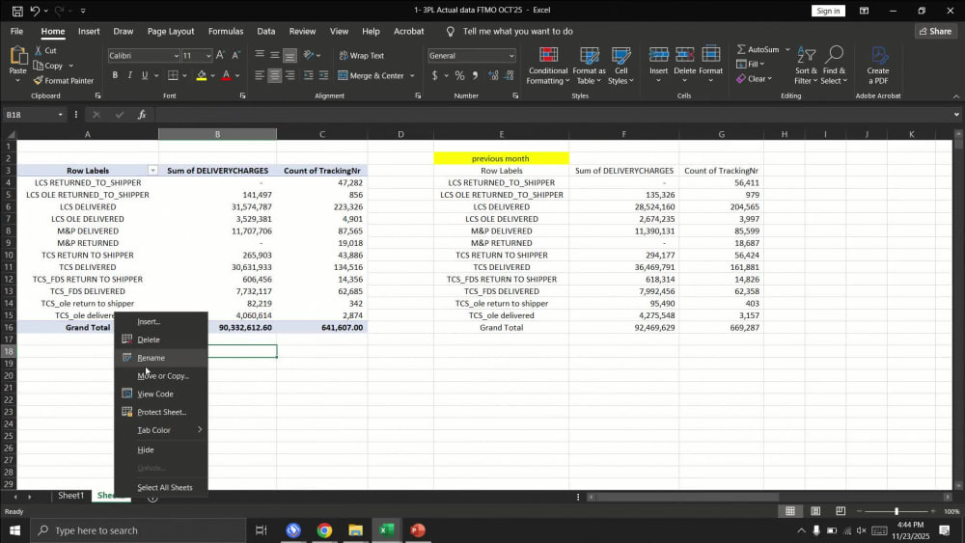Click Create a PDF in Adobe Acrobat
The image size is (965, 543).
tap(878, 66)
